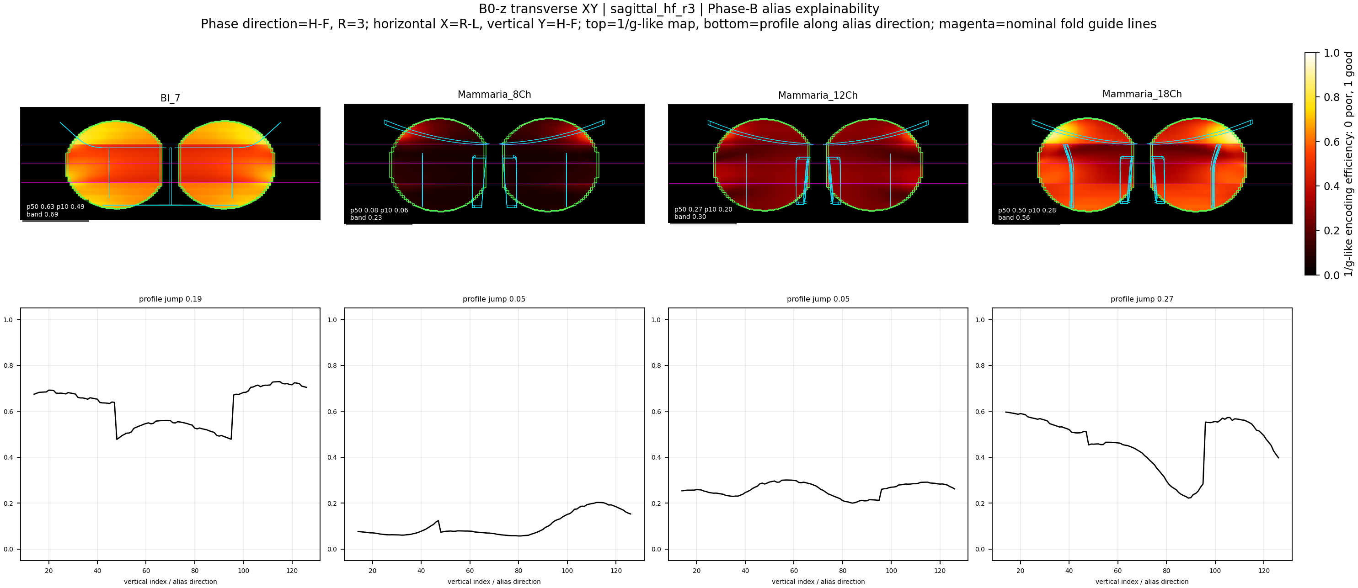Click the 'p50 0.08 p10 0.06' stats label
The height and width of the screenshot is (588, 1358).
tap(379, 210)
